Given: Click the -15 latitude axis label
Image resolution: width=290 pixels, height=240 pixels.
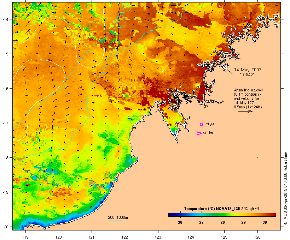Looking at the screenshot, I should (x=5, y=54).
